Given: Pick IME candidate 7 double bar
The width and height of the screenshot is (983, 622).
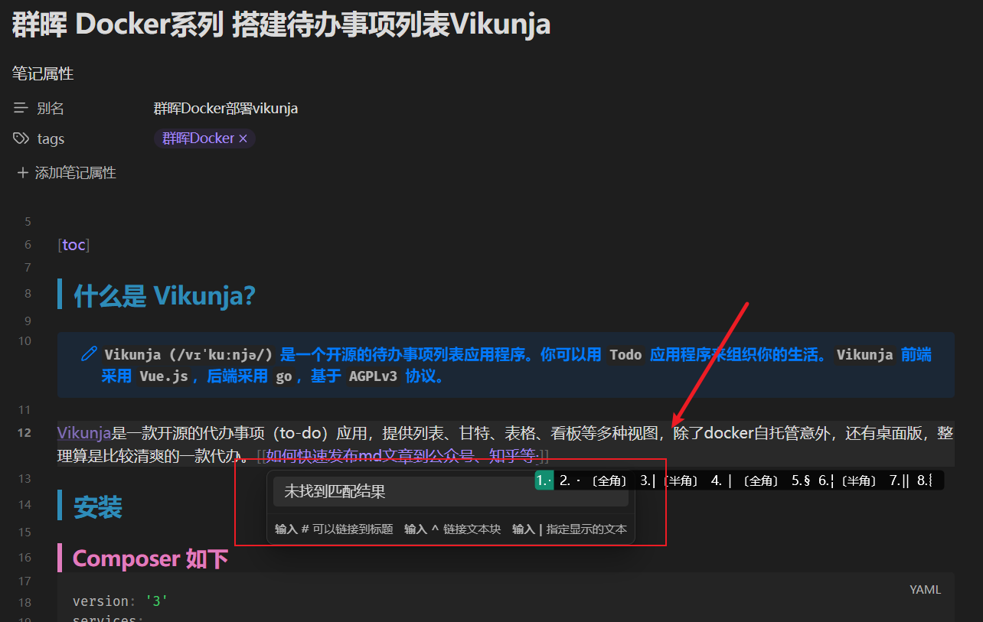Looking at the screenshot, I should 899,480.
